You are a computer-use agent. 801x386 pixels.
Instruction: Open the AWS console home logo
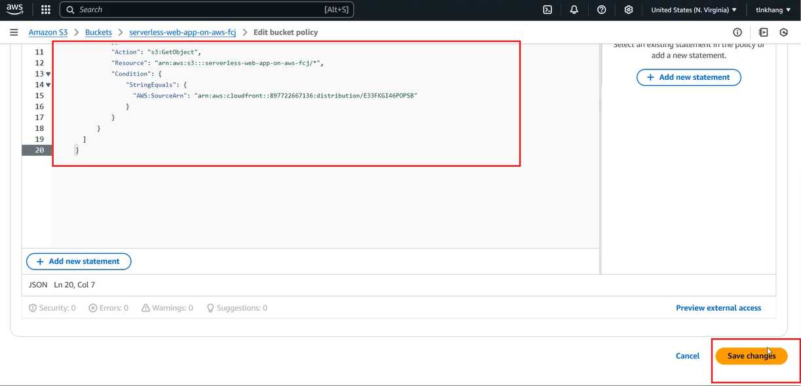15,10
